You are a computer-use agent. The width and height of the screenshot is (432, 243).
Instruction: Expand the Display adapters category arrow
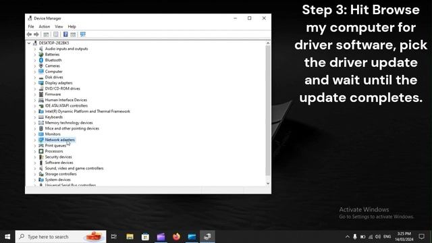click(x=35, y=83)
